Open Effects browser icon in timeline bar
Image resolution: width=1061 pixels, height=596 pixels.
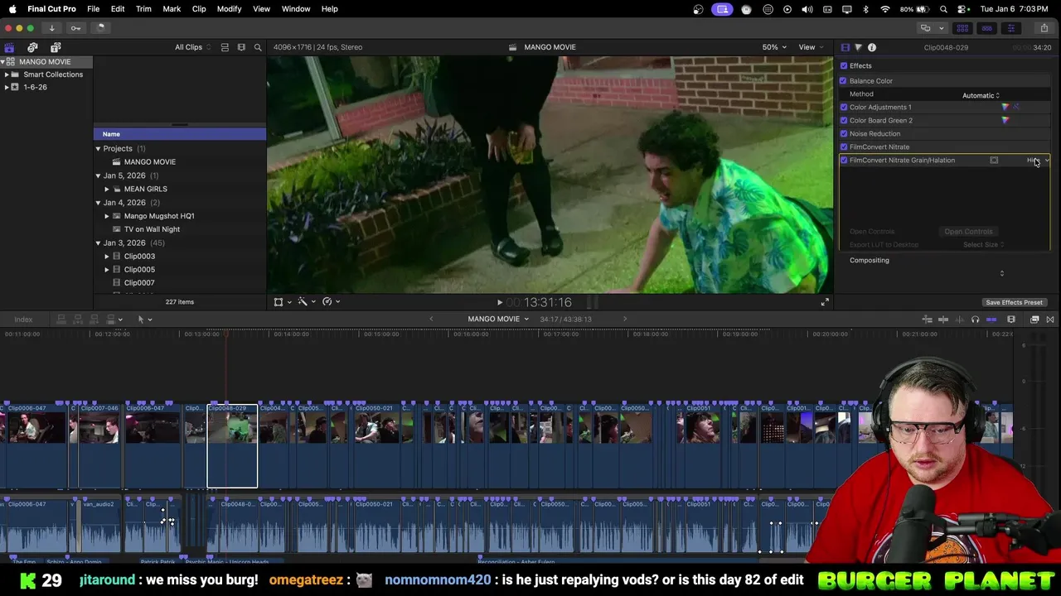(1034, 320)
